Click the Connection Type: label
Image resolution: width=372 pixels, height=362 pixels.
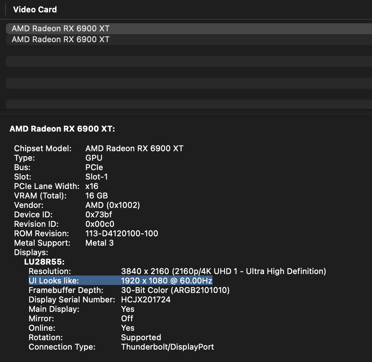point(62,347)
